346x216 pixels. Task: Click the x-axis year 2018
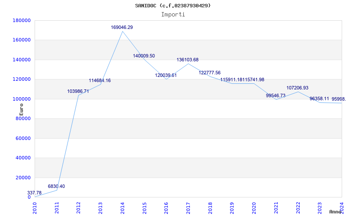[x=210, y=208]
